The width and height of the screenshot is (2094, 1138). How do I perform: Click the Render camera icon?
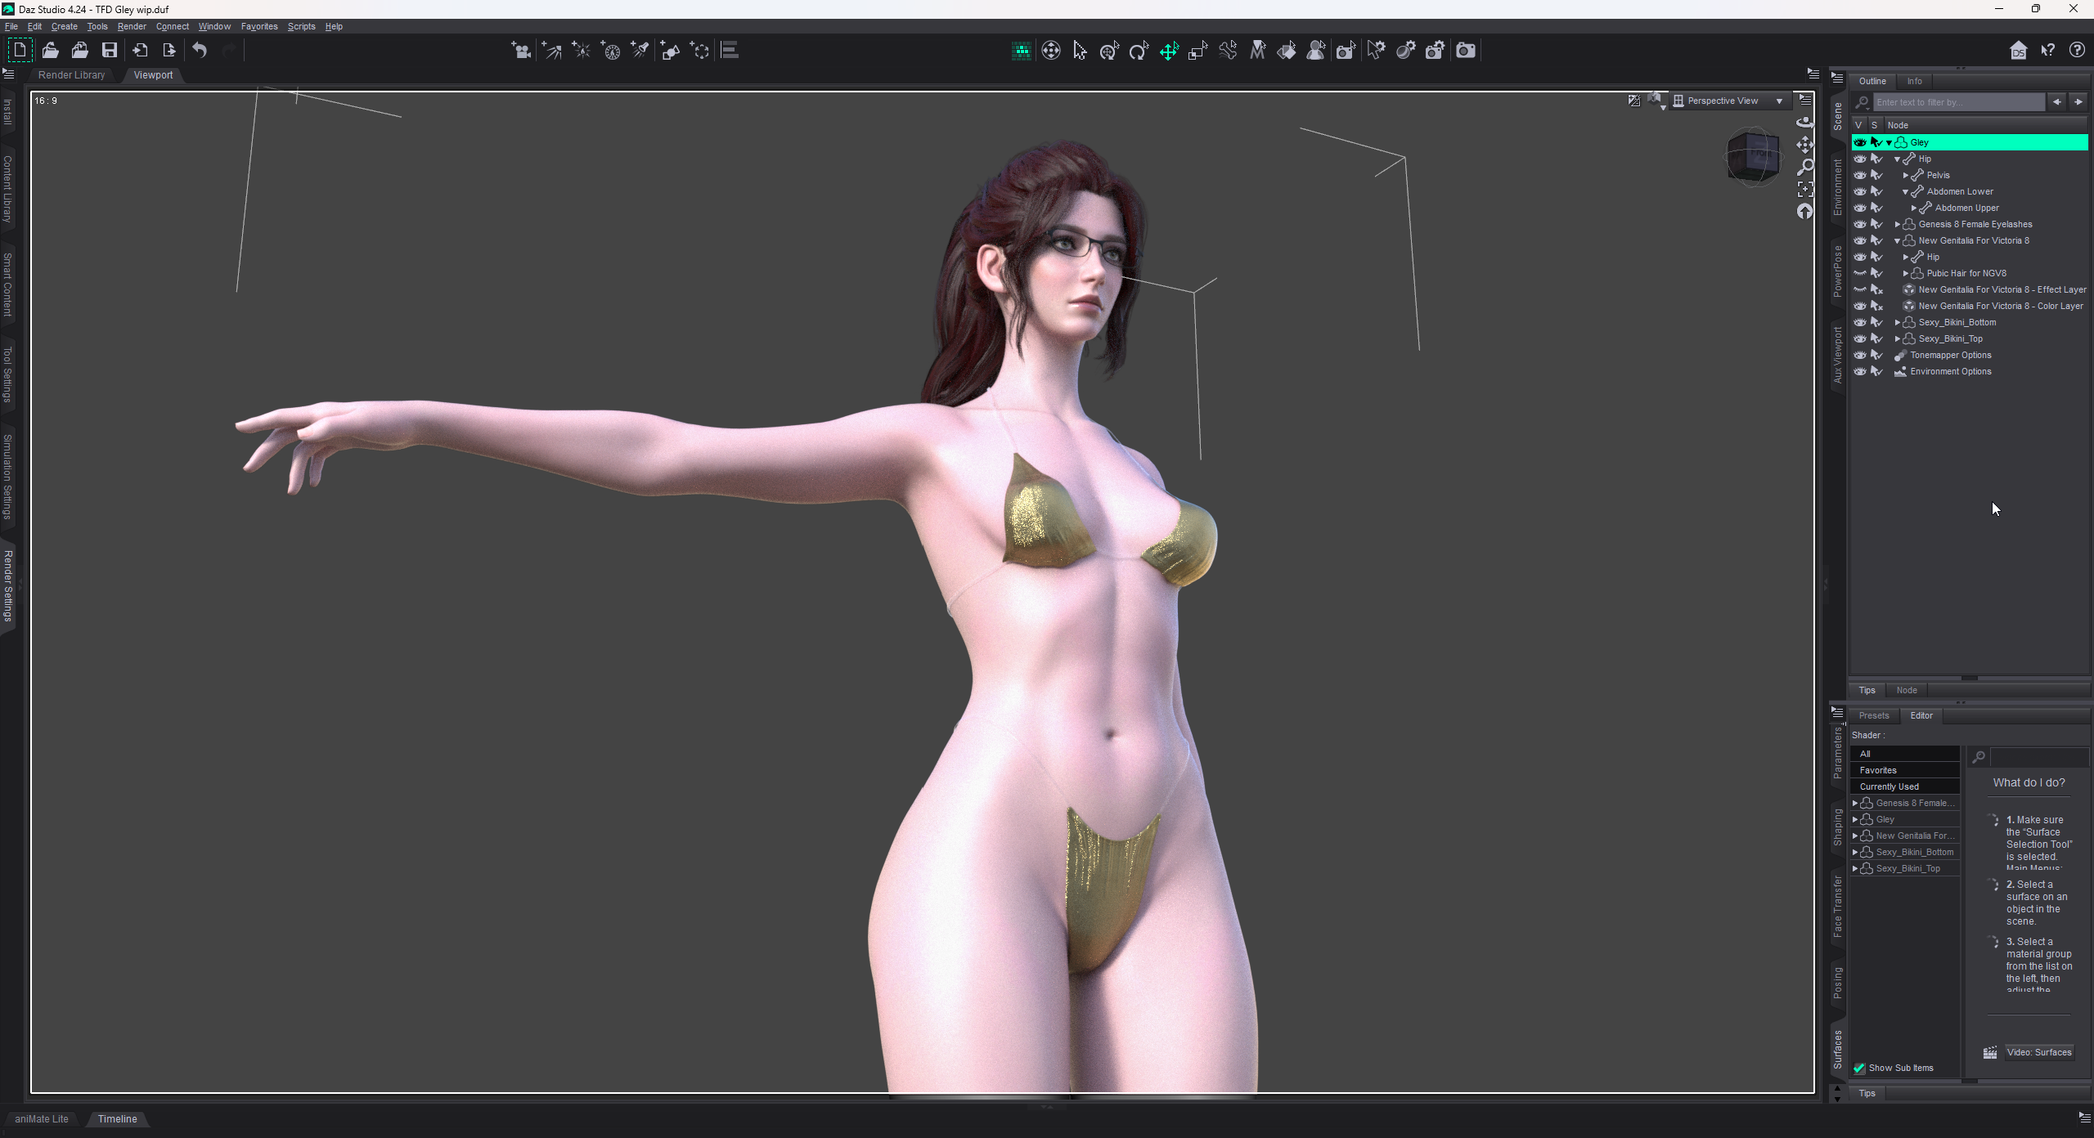pyautogui.click(x=1466, y=51)
